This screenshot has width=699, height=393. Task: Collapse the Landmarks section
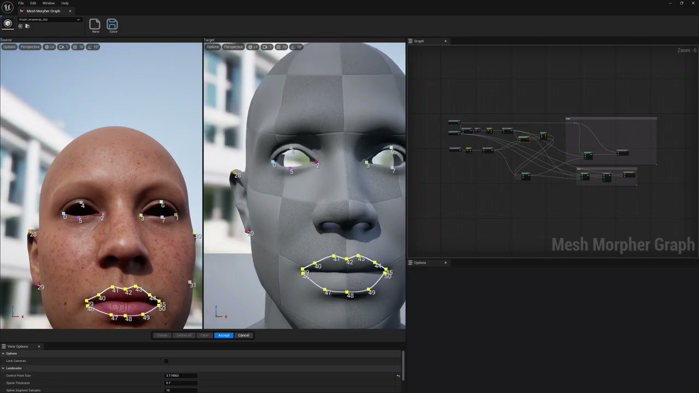pos(3,368)
